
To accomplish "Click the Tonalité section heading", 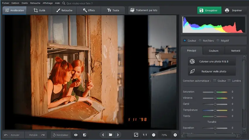I will [212, 122].
